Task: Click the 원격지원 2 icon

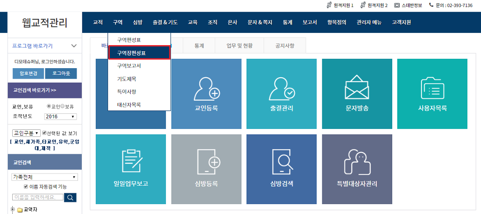Action: (363, 5)
